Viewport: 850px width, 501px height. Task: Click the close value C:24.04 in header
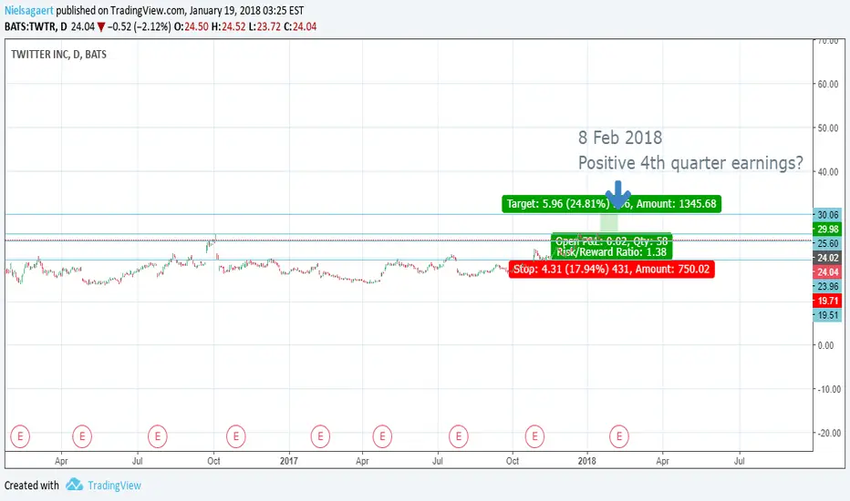300,26
